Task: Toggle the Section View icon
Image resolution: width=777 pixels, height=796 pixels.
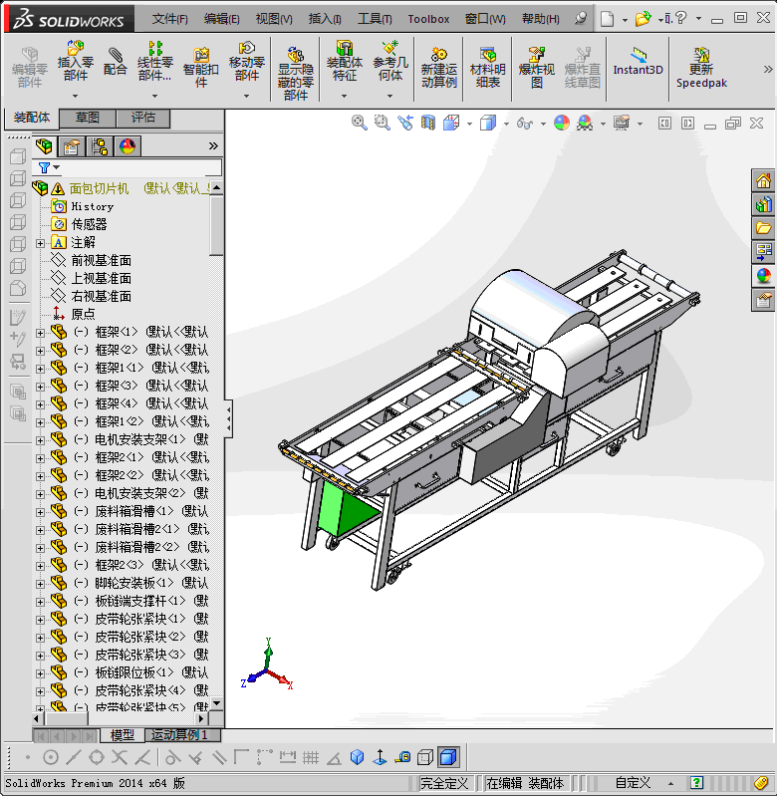Action: click(x=427, y=123)
